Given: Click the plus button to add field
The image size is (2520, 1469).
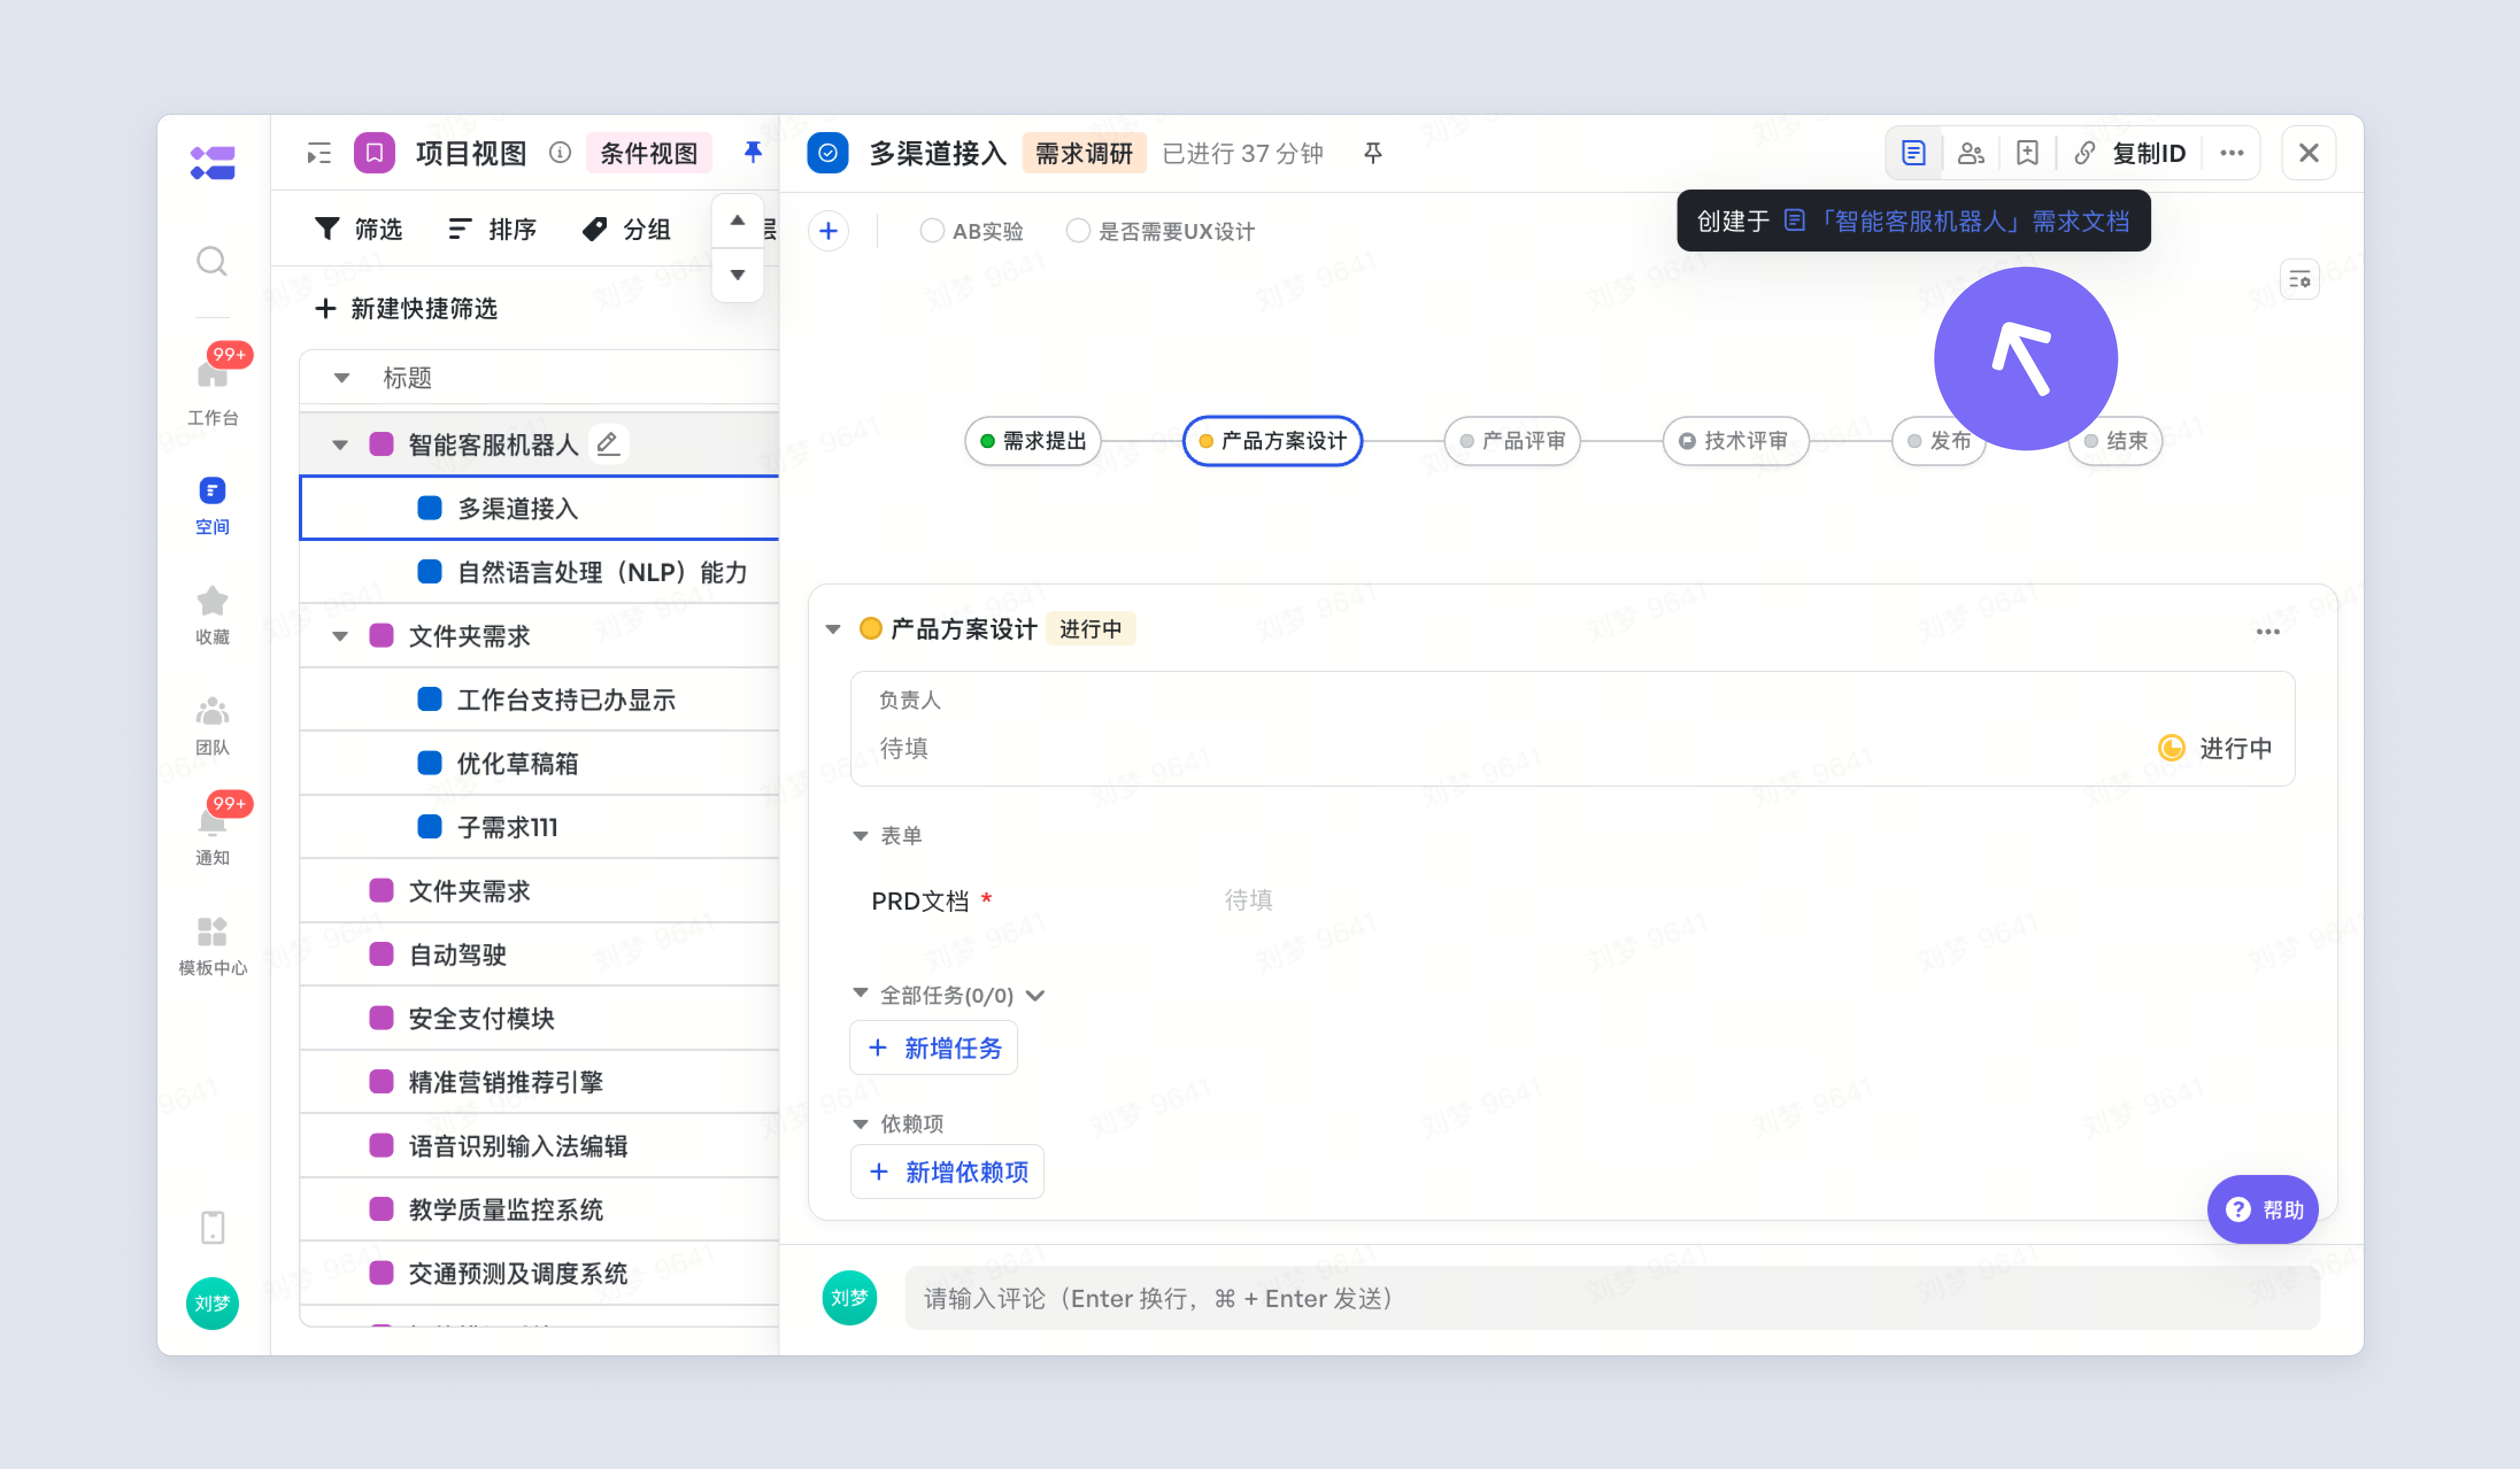Looking at the screenshot, I should [828, 231].
